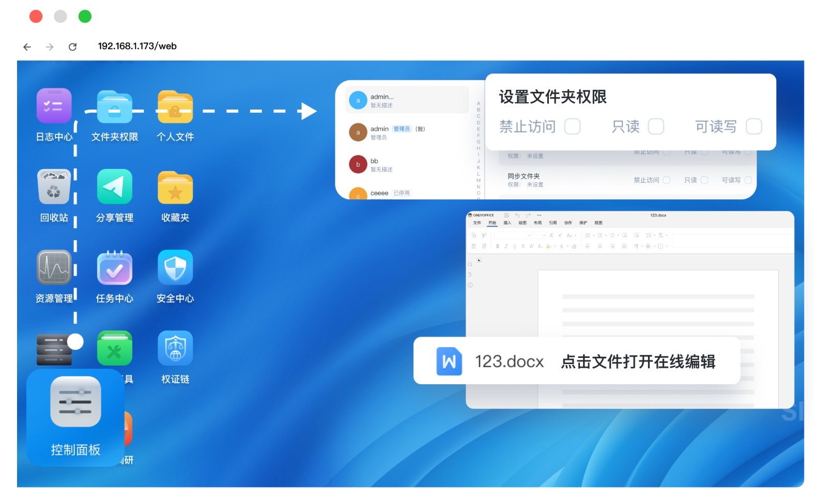This screenshot has height=502, width=814.
Task: Launch the 分享管理 app icon
Action: click(115, 187)
